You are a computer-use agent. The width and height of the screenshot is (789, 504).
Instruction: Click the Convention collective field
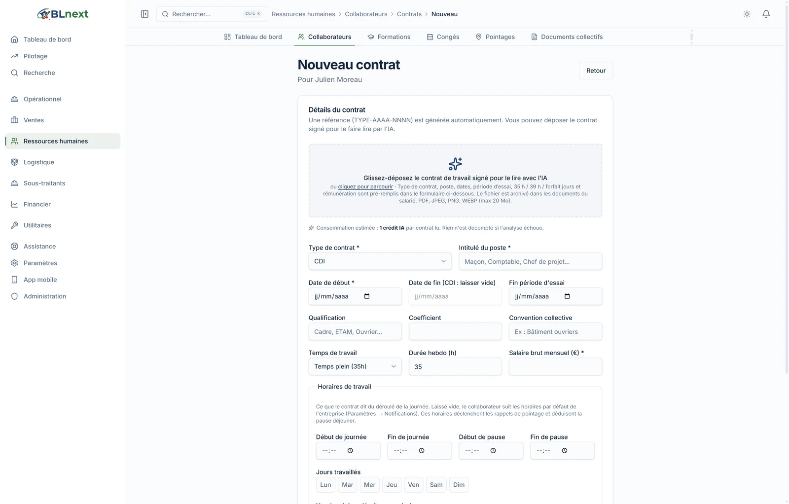555,331
